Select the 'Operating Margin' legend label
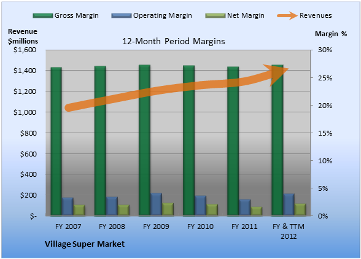The width and height of the screenshot is (361, 259). pyautogui.click(x=163, y=16)
